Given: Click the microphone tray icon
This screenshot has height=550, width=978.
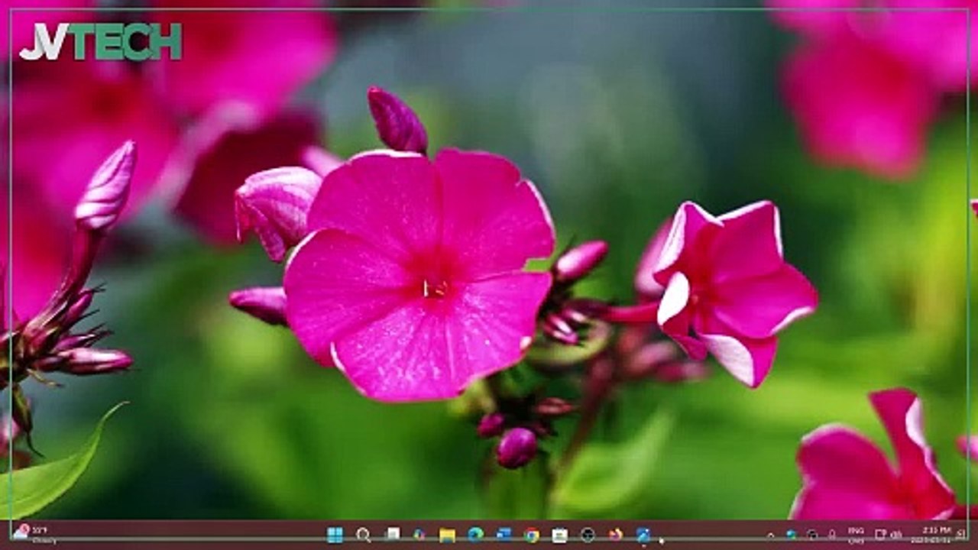Looking at the screenshot, I should coord(832,535).
